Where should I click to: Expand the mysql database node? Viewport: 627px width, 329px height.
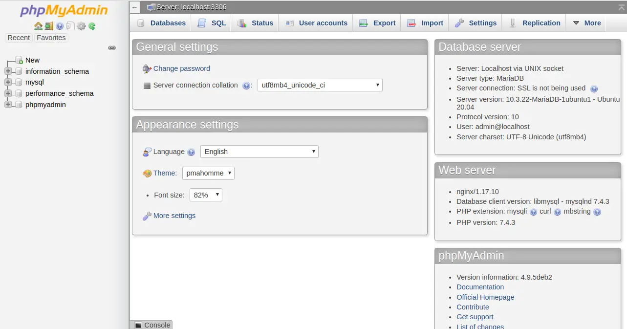(8, 82)
